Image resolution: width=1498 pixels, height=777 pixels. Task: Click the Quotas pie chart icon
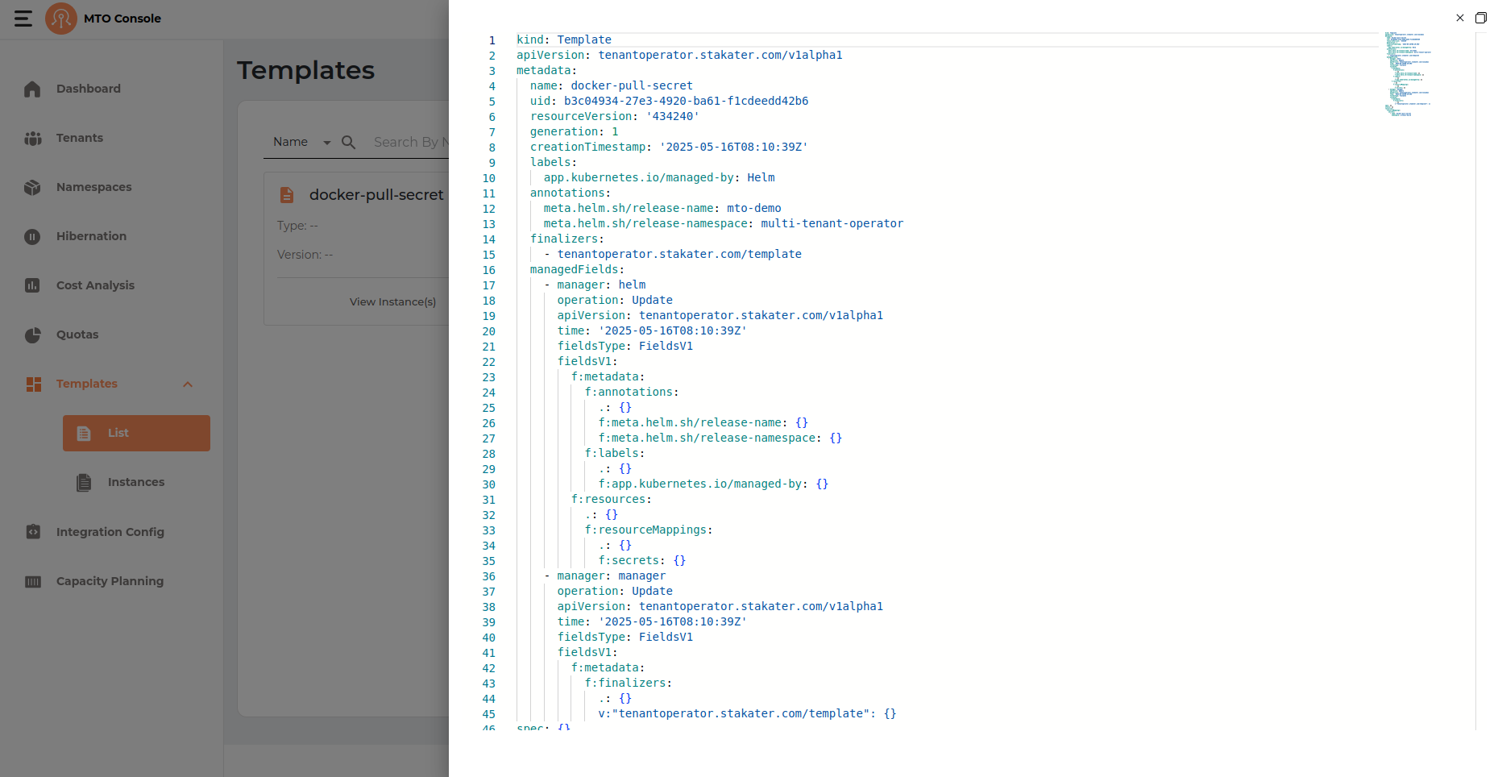tap(33, 335)
